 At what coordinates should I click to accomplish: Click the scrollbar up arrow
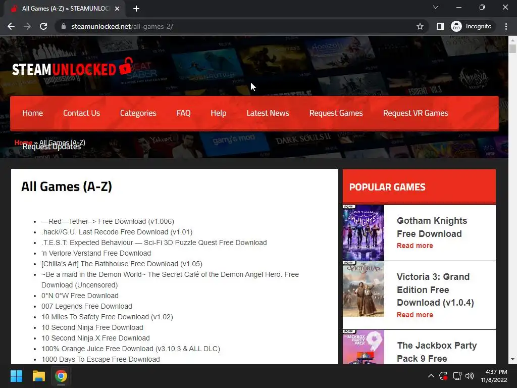pos(512,40)
